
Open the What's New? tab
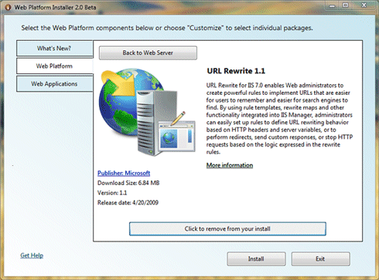55,49
